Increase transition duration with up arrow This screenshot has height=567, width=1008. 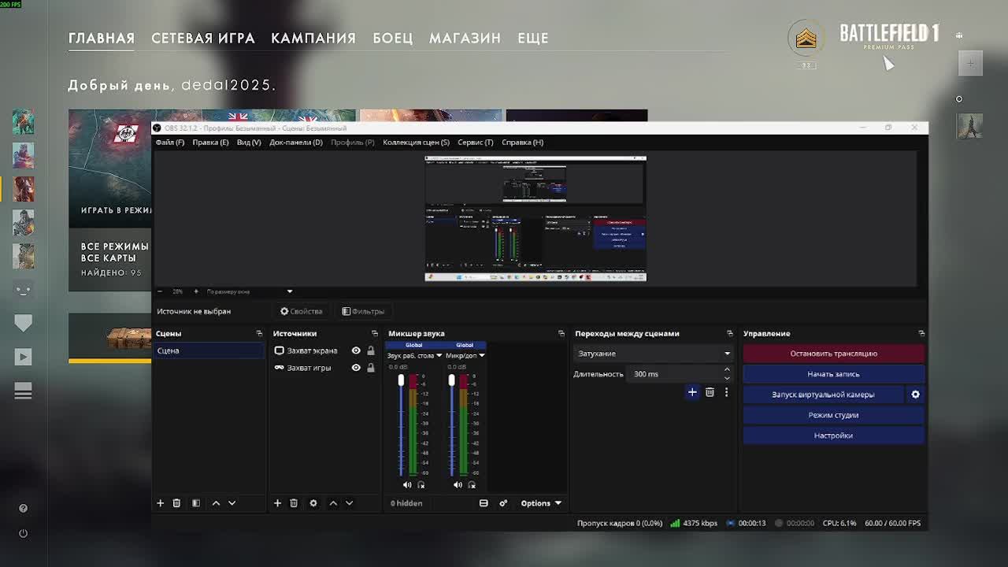coord(727,370)
